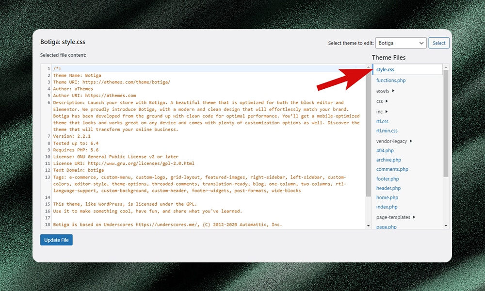The image size is (485, 291).
Task: Expand the page-templates folder
Action: pyautogui.click(x=395, y=217)
